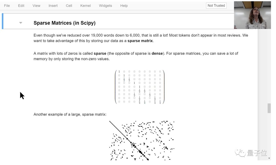Click the small fraction matrix image
276x165 pixels.
(x=140, y=87)
